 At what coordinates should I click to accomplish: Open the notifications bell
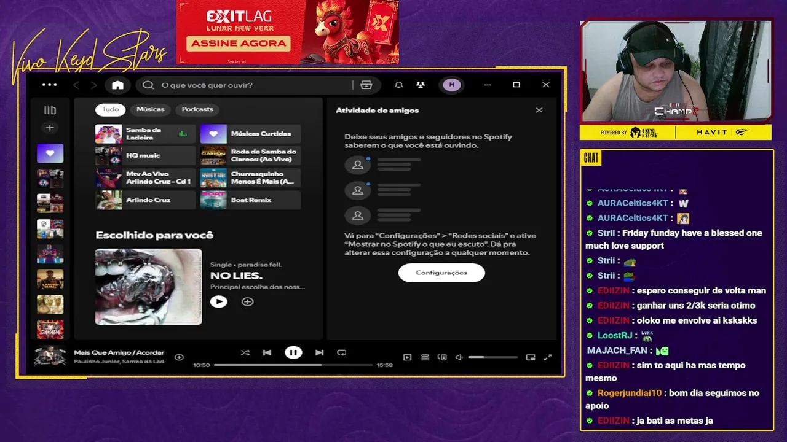click(x=398, y=85)
